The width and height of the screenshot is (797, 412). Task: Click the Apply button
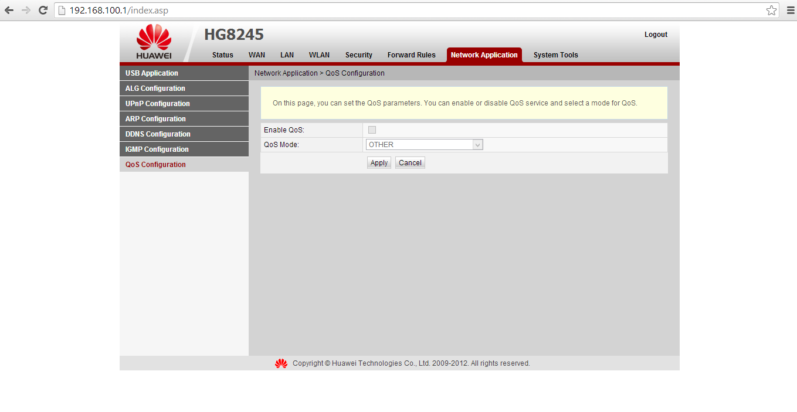tap(379, 163)
